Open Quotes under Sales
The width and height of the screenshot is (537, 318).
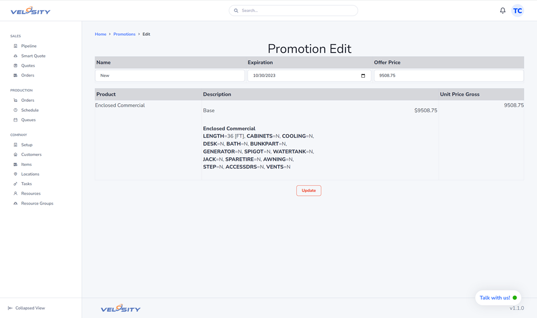pos(28,66)
